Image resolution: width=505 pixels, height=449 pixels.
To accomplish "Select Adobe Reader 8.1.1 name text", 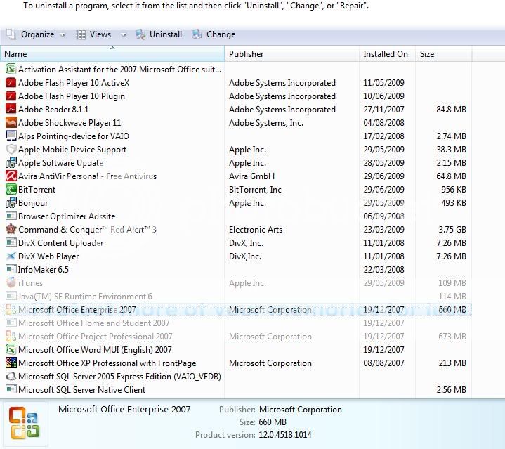I will [53, 110].
